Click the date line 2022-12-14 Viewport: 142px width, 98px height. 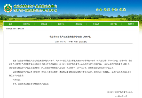coord(64,42)
